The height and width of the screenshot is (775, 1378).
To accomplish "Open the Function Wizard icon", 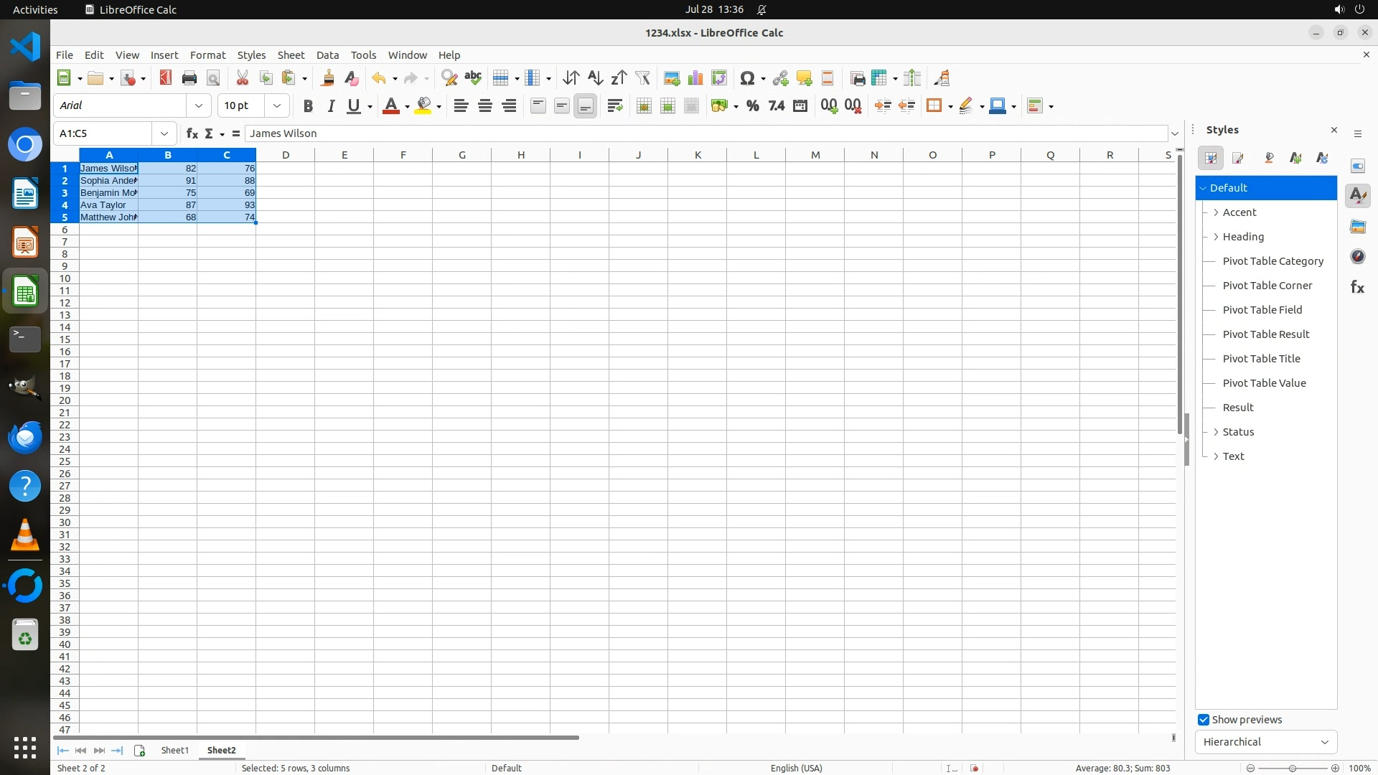I will [192, 133].
